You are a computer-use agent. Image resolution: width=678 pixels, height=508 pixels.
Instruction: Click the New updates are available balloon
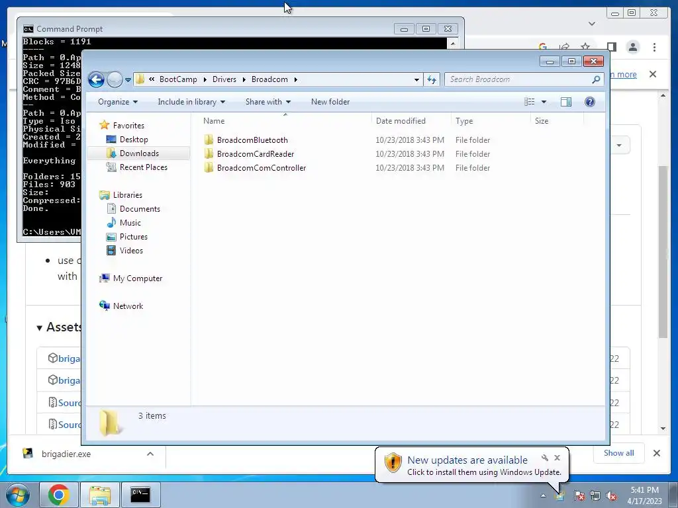(x=471, y=466)
